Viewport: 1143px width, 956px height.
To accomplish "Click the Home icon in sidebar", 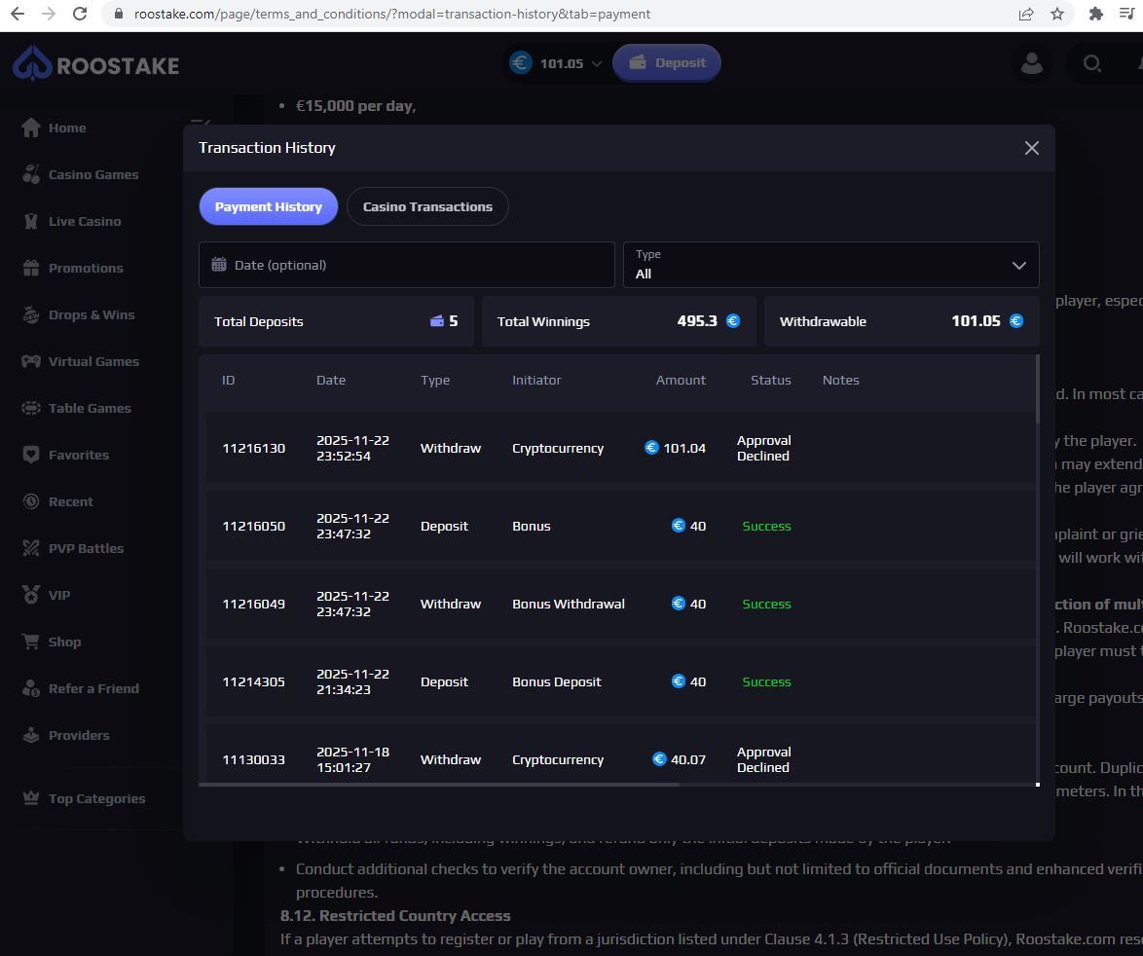I will click(31, 128).
